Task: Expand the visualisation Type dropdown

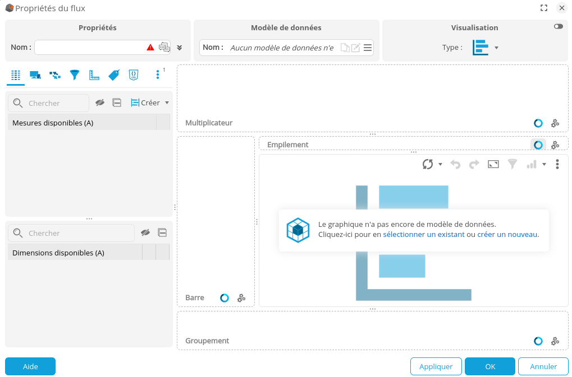Action: [496, 48]
